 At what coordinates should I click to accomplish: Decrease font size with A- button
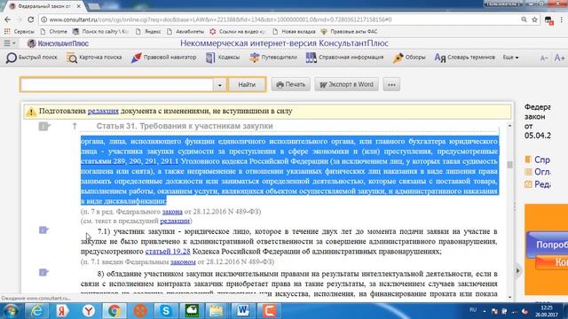pyautogui.click(x=544, y=58)
